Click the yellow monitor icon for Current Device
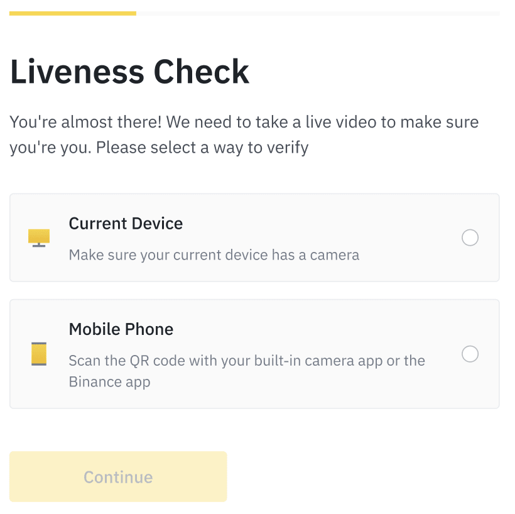This screenshot has width=515, height=514. click(39, 238)
